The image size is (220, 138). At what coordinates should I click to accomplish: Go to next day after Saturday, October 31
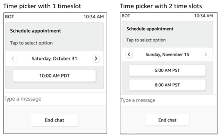click(96, 59)
